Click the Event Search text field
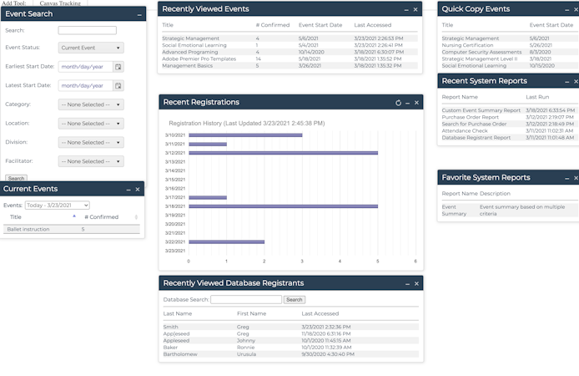 point(87,30)
